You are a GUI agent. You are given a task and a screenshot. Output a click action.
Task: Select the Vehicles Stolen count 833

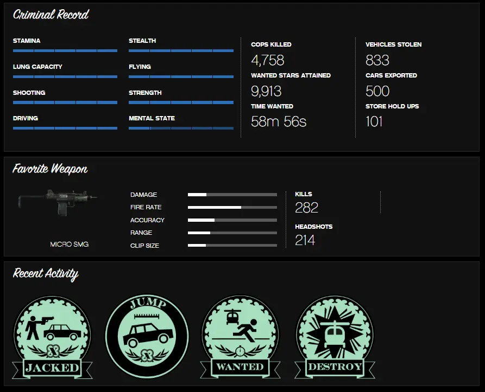pos(377,60)
